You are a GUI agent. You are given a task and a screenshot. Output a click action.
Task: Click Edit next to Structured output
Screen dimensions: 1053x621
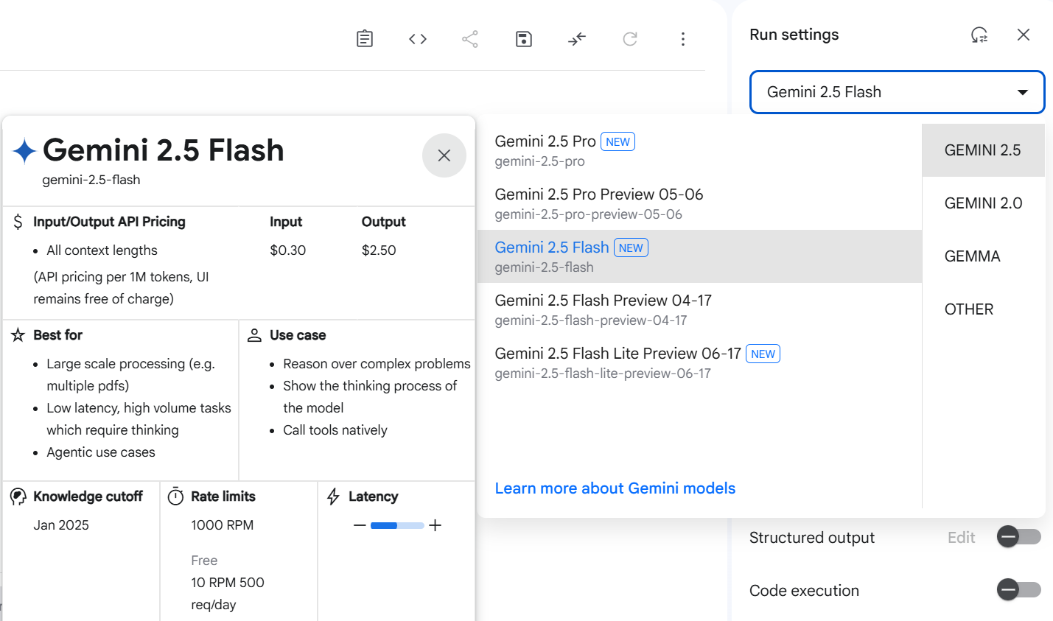(962, 538)
